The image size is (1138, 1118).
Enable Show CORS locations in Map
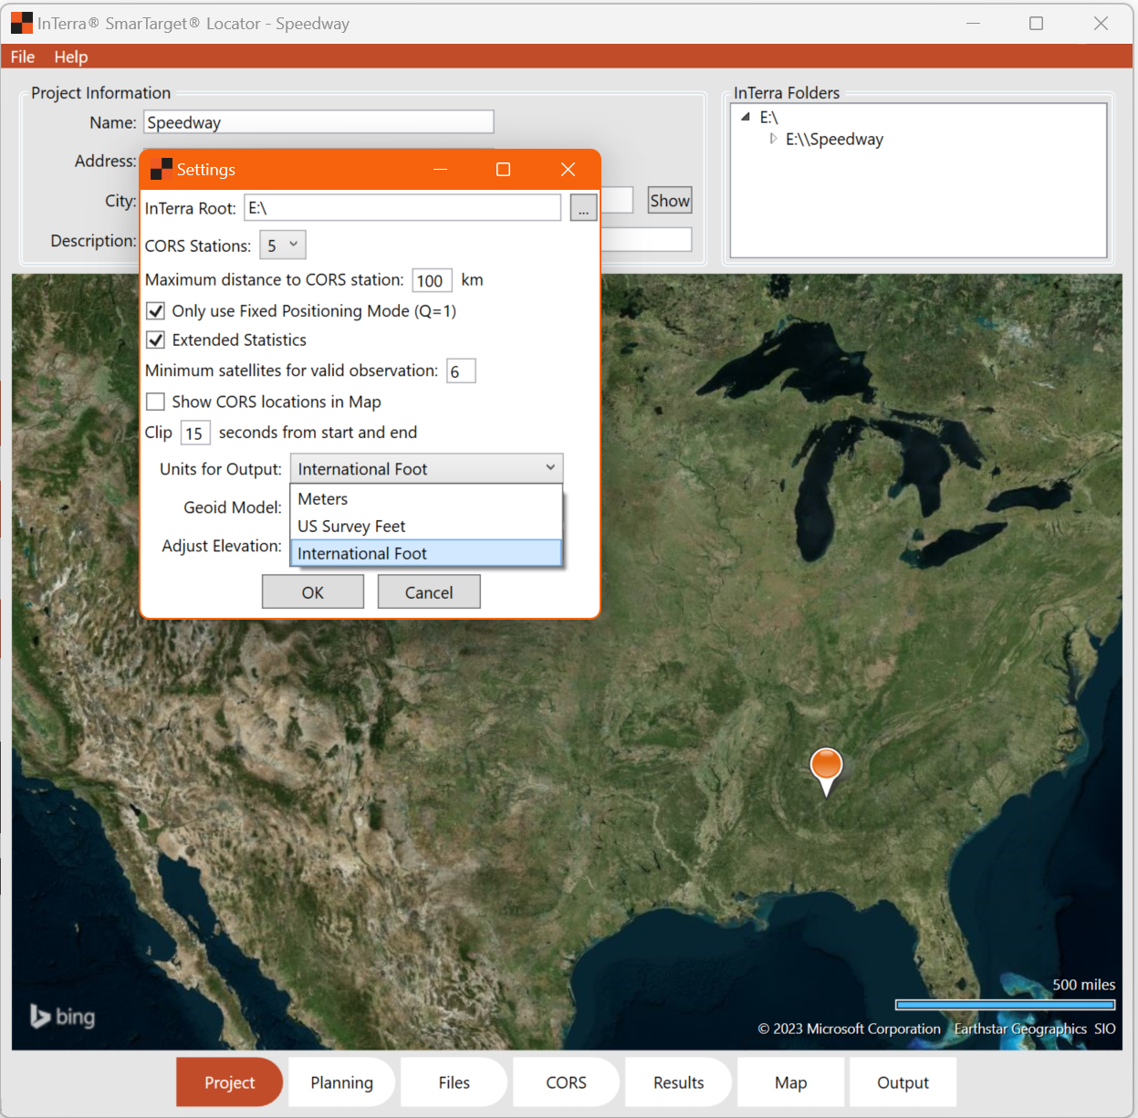(156, 402)
